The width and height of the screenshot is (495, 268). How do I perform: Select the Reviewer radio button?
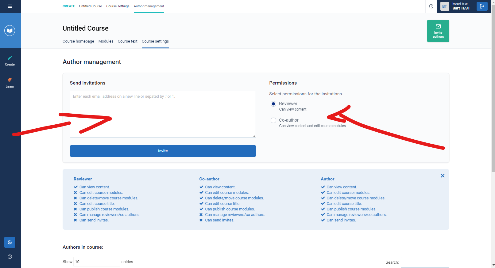pos(273,104)
